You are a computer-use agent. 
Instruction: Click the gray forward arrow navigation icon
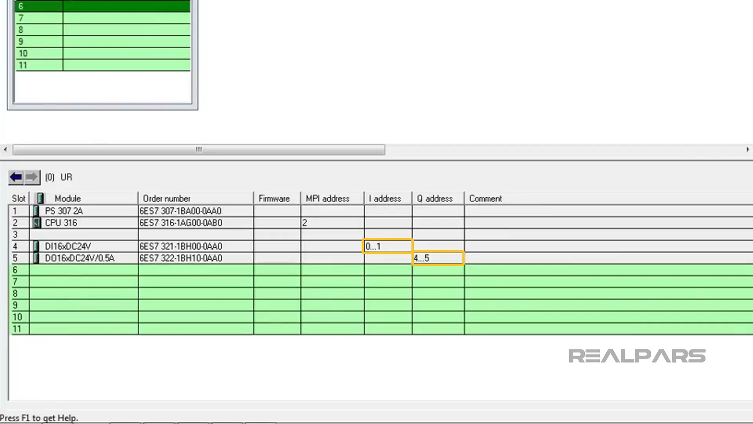[x=32, y=177]
